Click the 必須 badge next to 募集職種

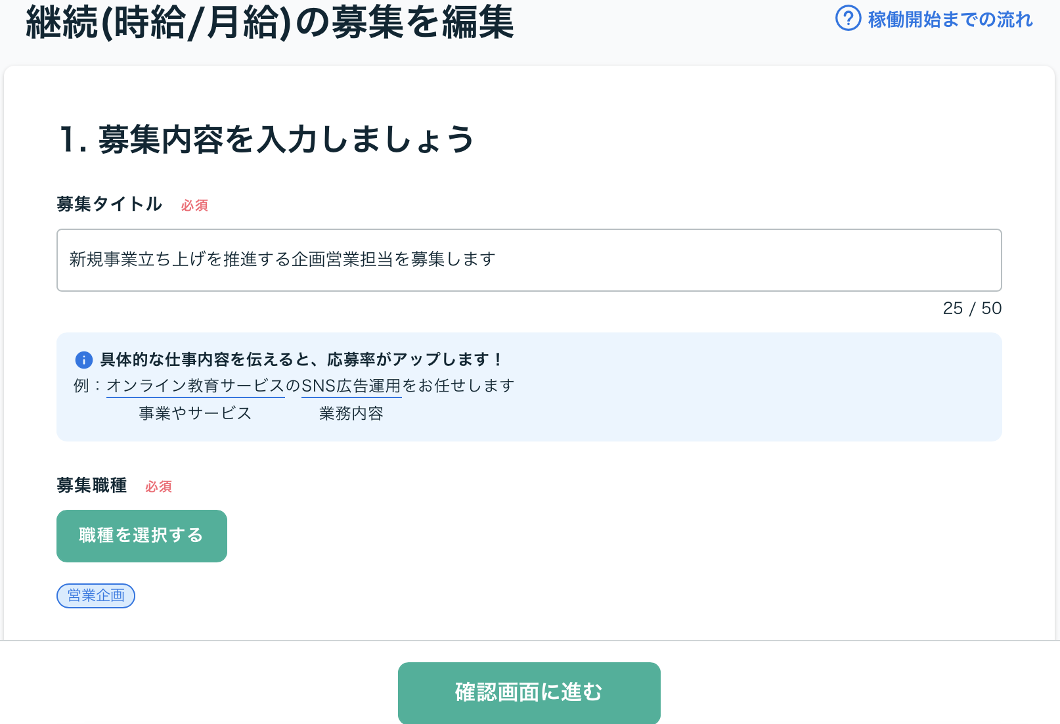pos(158,487)
